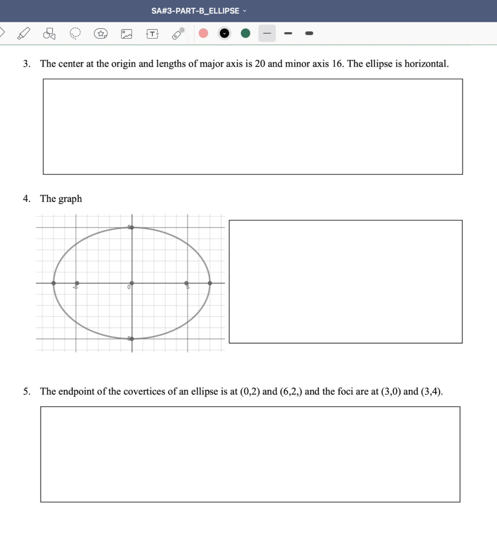Open the stickers and elements tool

click(x=101, y=34)
